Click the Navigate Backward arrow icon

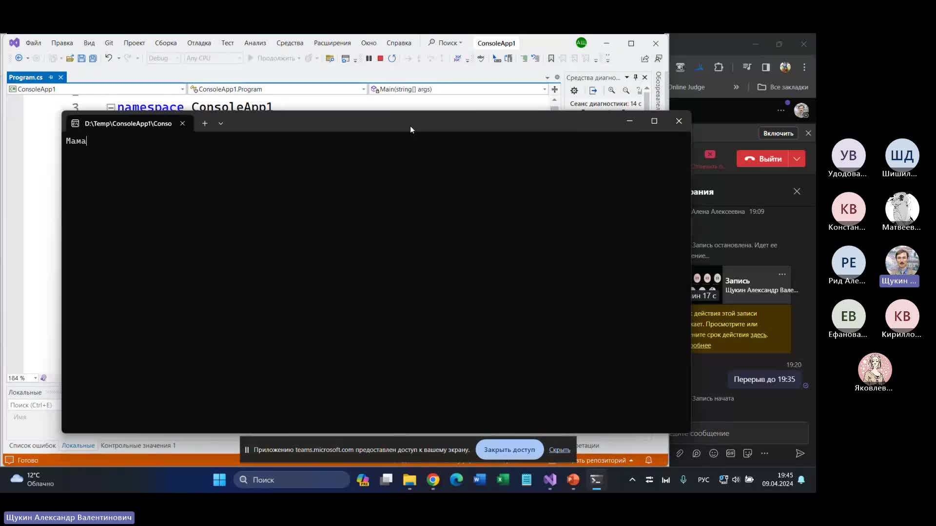pos(19,58)
